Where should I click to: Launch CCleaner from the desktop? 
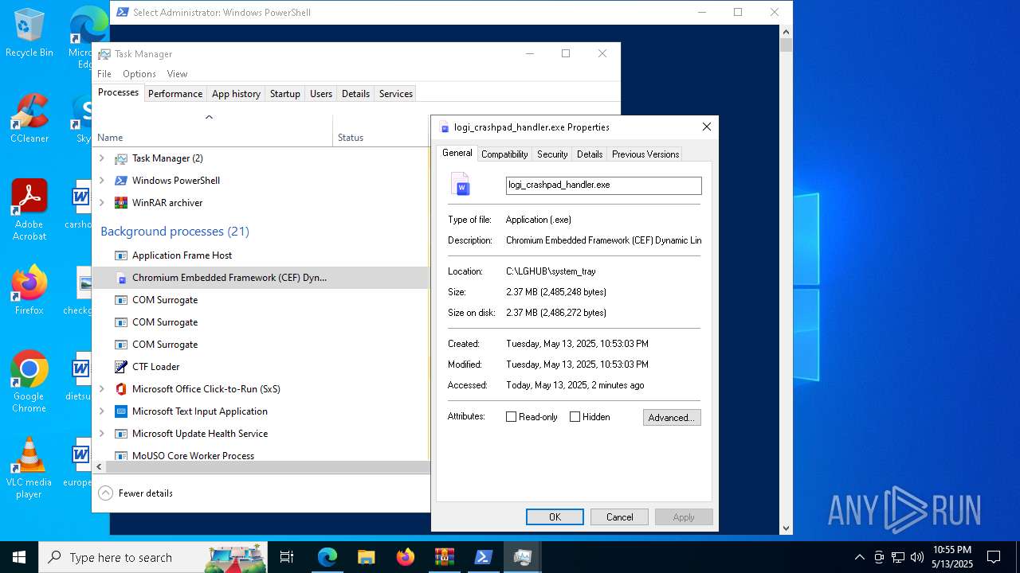[29, 118]
